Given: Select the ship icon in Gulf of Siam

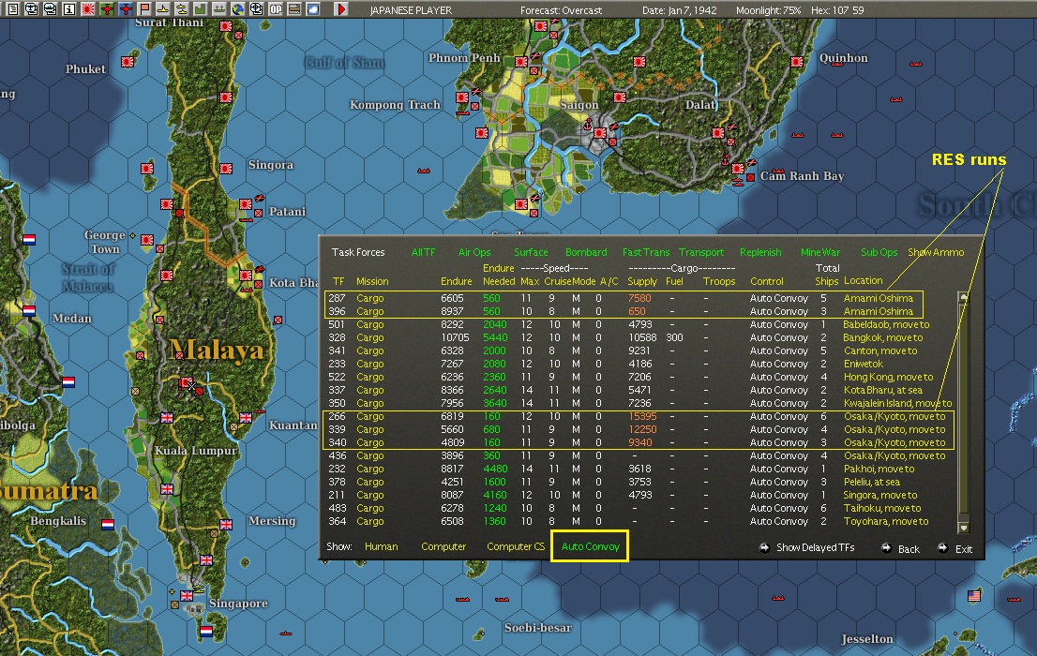Looking at the screenshot, I should coord(423,171).
